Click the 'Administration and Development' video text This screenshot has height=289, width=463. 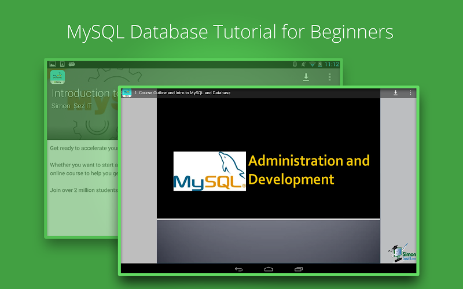pyautogui.click(x=309, y=170)
